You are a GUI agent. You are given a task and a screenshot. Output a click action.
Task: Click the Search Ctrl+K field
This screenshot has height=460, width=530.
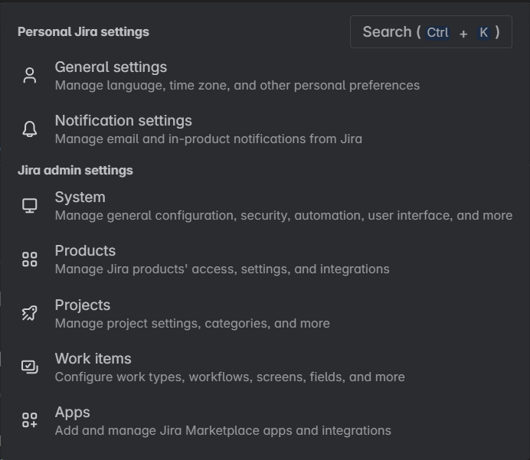tap(431, 31)
